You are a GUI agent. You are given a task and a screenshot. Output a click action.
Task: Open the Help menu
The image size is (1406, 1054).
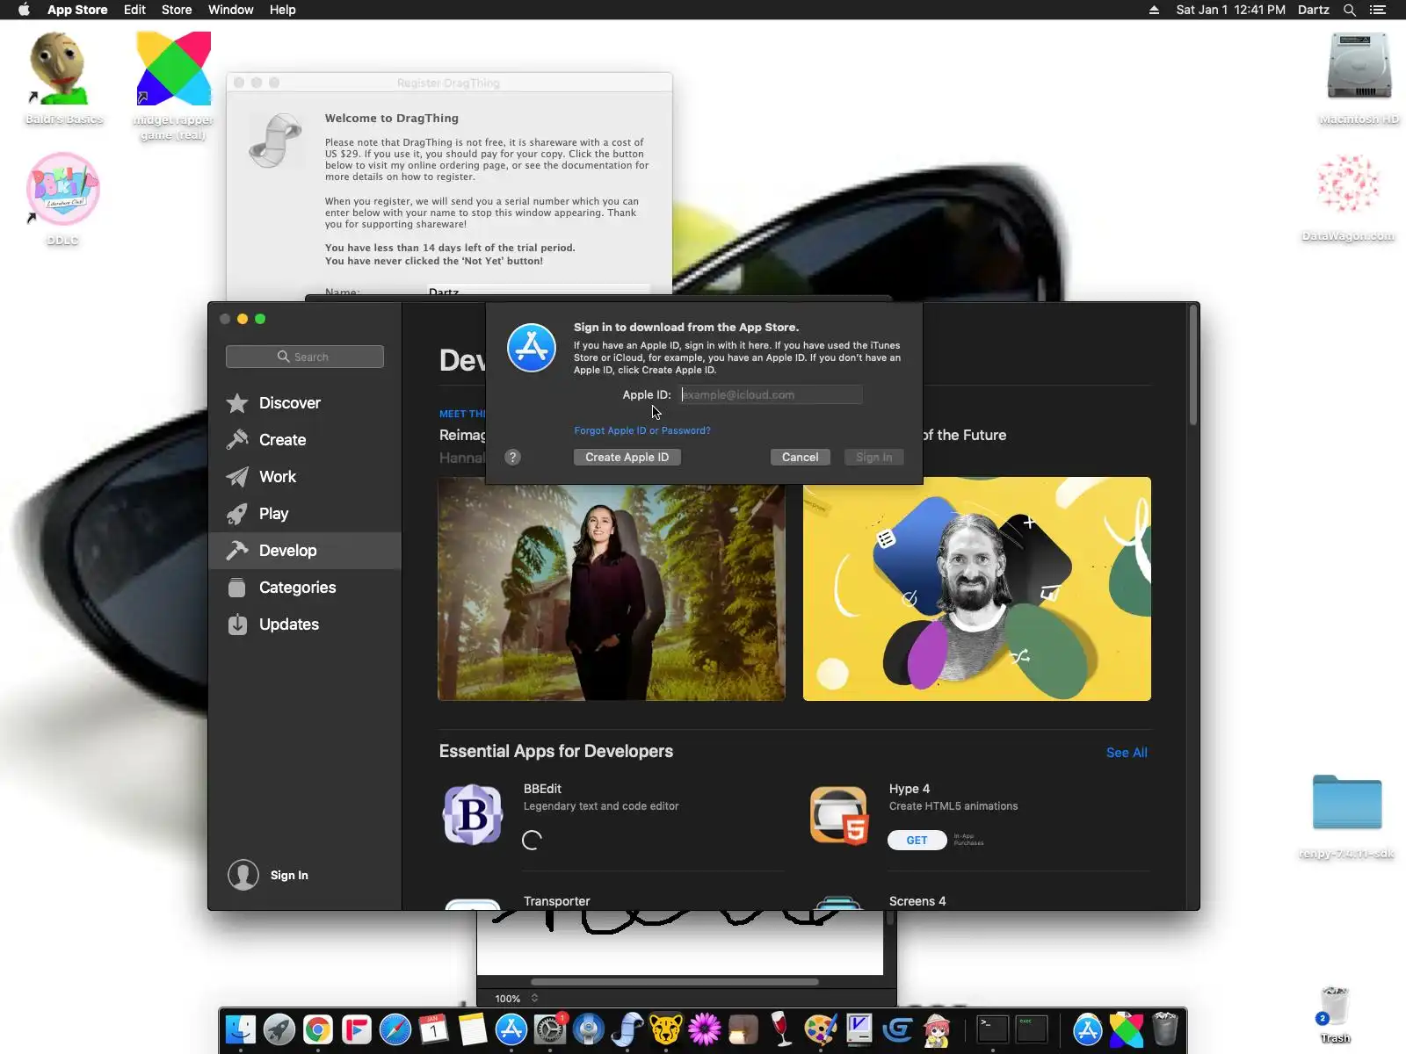[x=282, y=10]
